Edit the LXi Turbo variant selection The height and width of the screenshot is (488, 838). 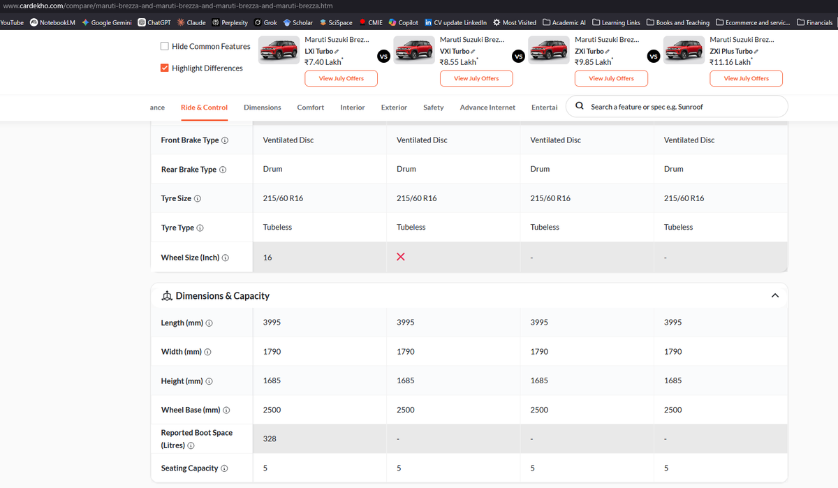337,52
